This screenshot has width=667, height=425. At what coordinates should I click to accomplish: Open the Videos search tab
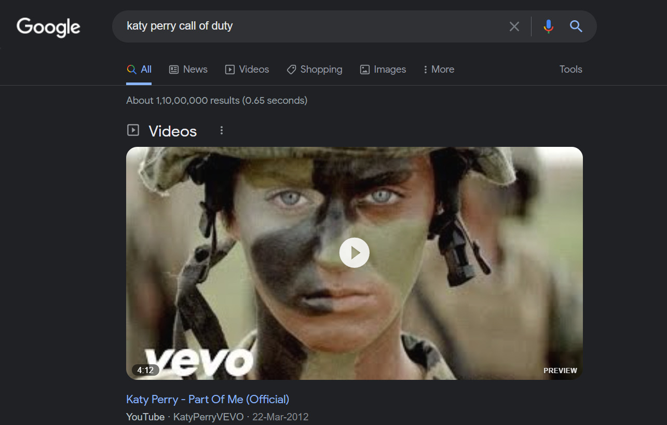[247, 70]
